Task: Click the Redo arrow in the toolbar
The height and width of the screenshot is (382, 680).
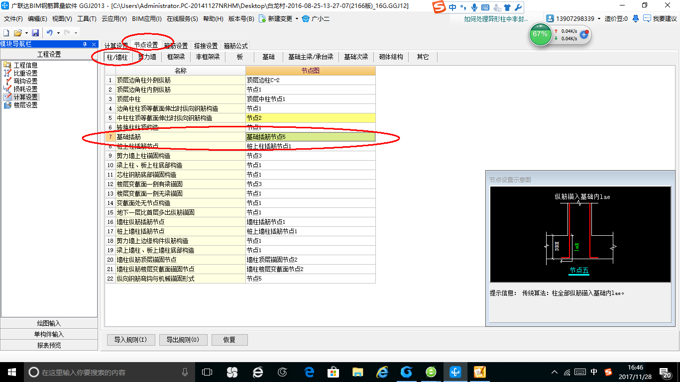Action: coord(67,32)
